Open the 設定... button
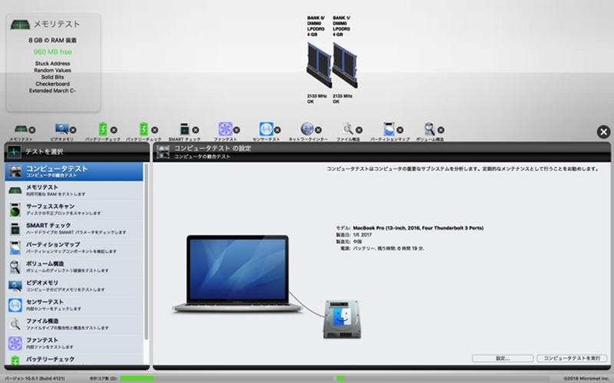The height and width of the screenshot is (383, 614). 503,358
